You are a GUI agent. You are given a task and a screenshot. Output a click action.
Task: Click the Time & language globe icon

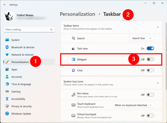pyautogui.click(x=7, y=84)
